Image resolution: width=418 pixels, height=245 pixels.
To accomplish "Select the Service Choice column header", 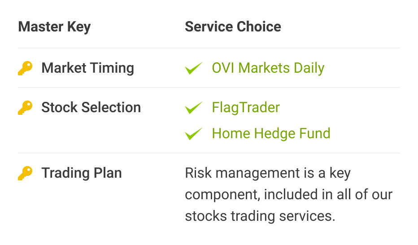I will [233, 26].
